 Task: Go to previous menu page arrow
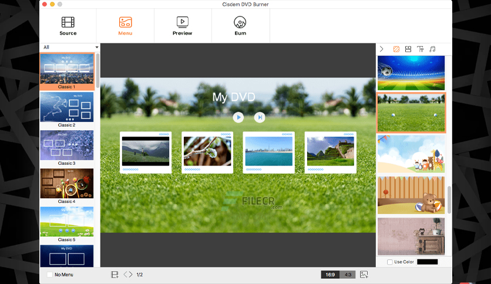click(x=125, y=275)
